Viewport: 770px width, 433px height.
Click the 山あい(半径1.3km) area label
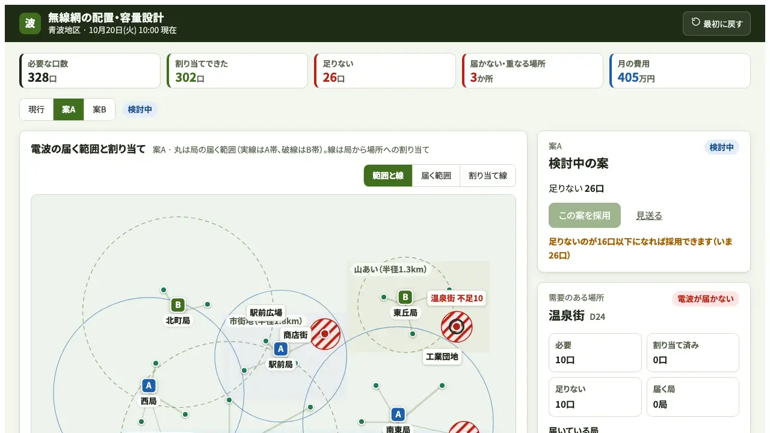tap(390, 269)
